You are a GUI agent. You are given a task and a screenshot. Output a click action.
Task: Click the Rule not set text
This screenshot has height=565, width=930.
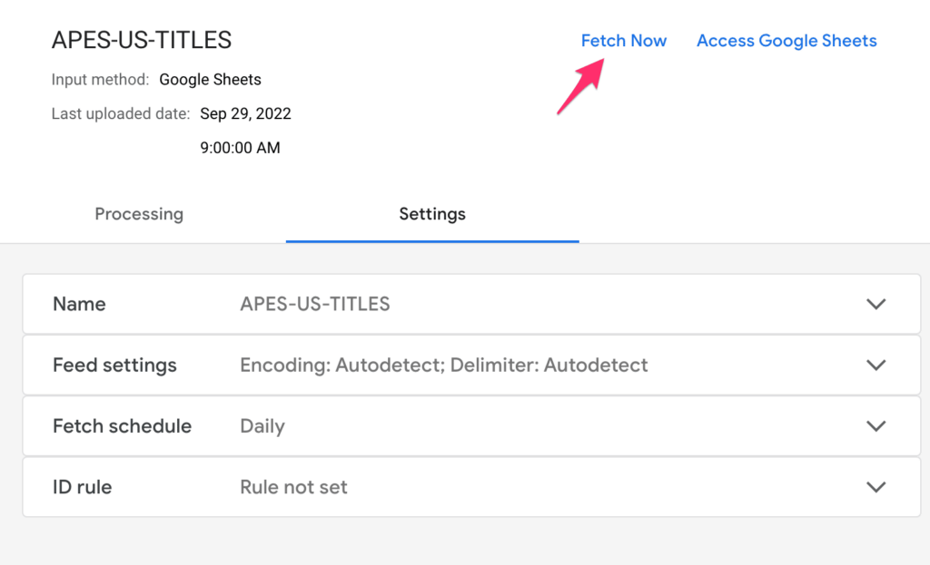pyautogui.click(x=293, y=487)
